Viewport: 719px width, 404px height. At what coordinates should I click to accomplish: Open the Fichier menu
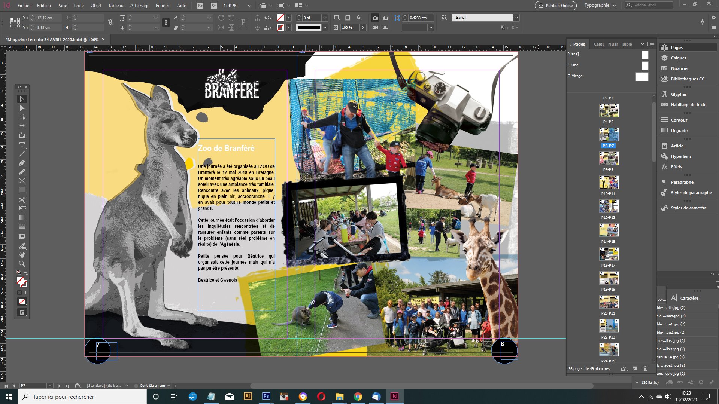pyautogui.click(x=24, y=6)
